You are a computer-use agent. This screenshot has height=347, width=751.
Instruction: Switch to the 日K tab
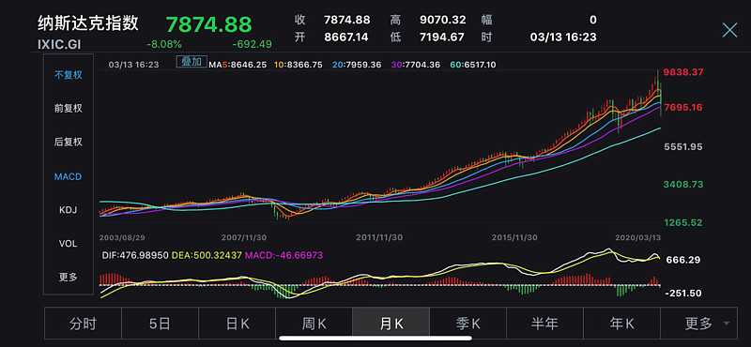pyautogui.click(x=238, y=324)
